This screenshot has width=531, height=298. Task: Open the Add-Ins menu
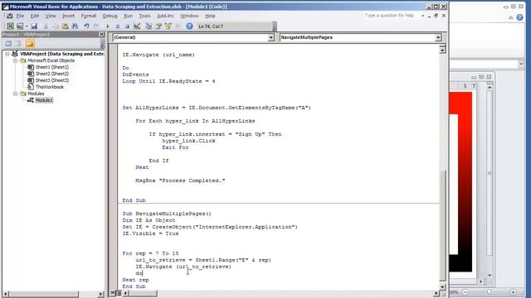[x=165, y=16]
